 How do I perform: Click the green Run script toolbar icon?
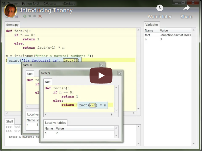(25, 16)
